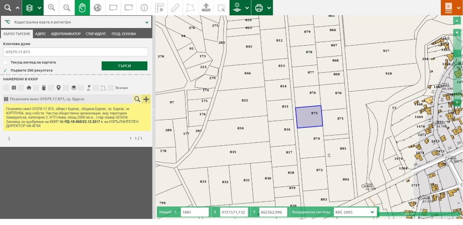Screen dimensions: 463x225
Task: Add parcel result with plus icon
Action: 146,99
